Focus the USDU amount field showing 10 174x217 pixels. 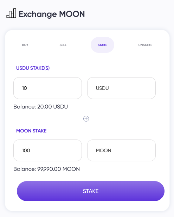tap(48, 88)
